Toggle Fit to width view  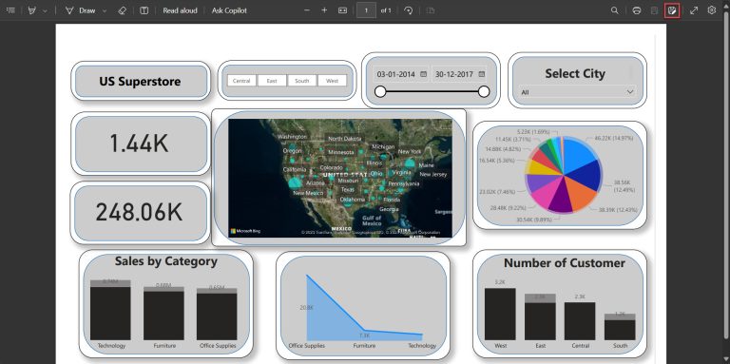click(x=342, y=10)
